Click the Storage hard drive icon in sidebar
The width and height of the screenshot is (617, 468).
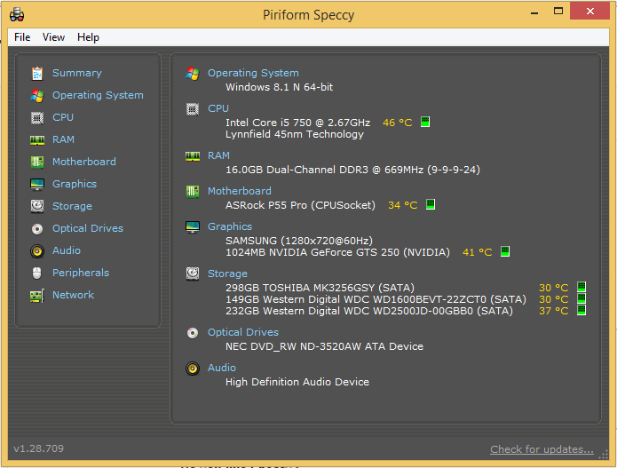point(37,206)
